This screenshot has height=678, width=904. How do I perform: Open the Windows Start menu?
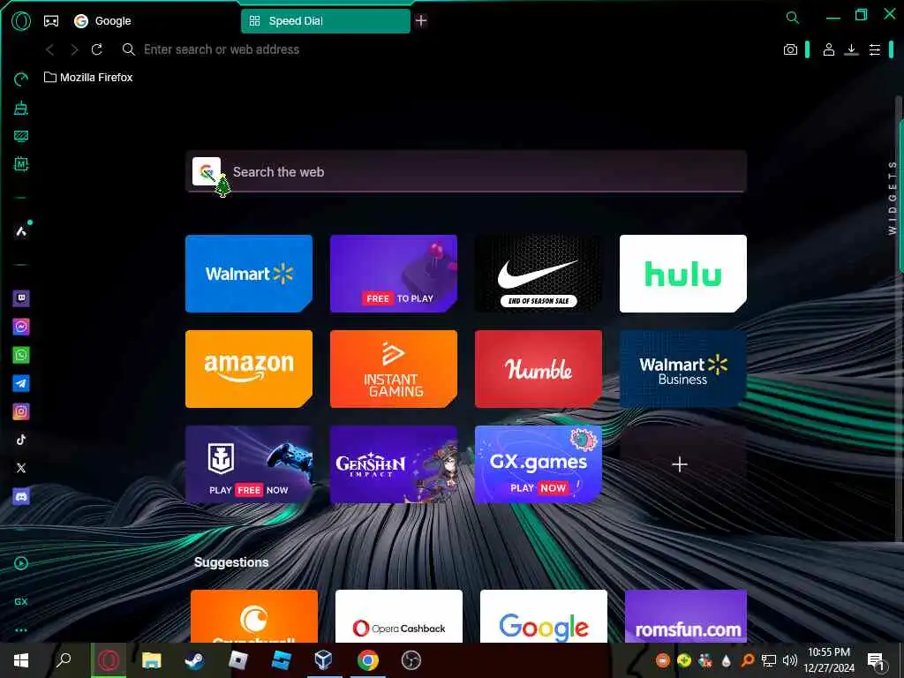click(x=21, y=660)
